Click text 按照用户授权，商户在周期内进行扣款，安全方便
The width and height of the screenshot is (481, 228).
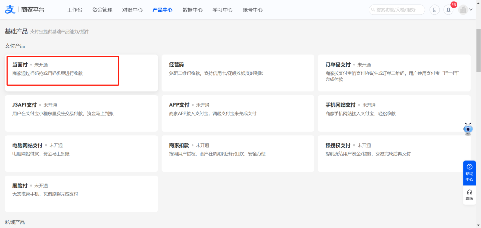217,154
